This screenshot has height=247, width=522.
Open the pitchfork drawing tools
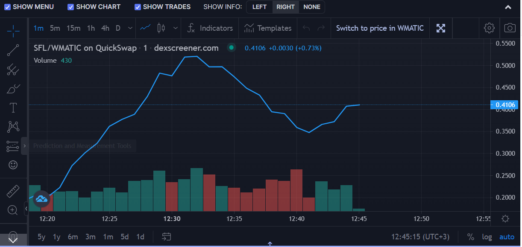click(13, 69)
